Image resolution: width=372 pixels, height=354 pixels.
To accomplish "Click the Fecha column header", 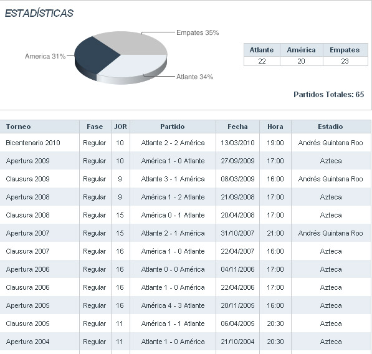I will [237, 127].
